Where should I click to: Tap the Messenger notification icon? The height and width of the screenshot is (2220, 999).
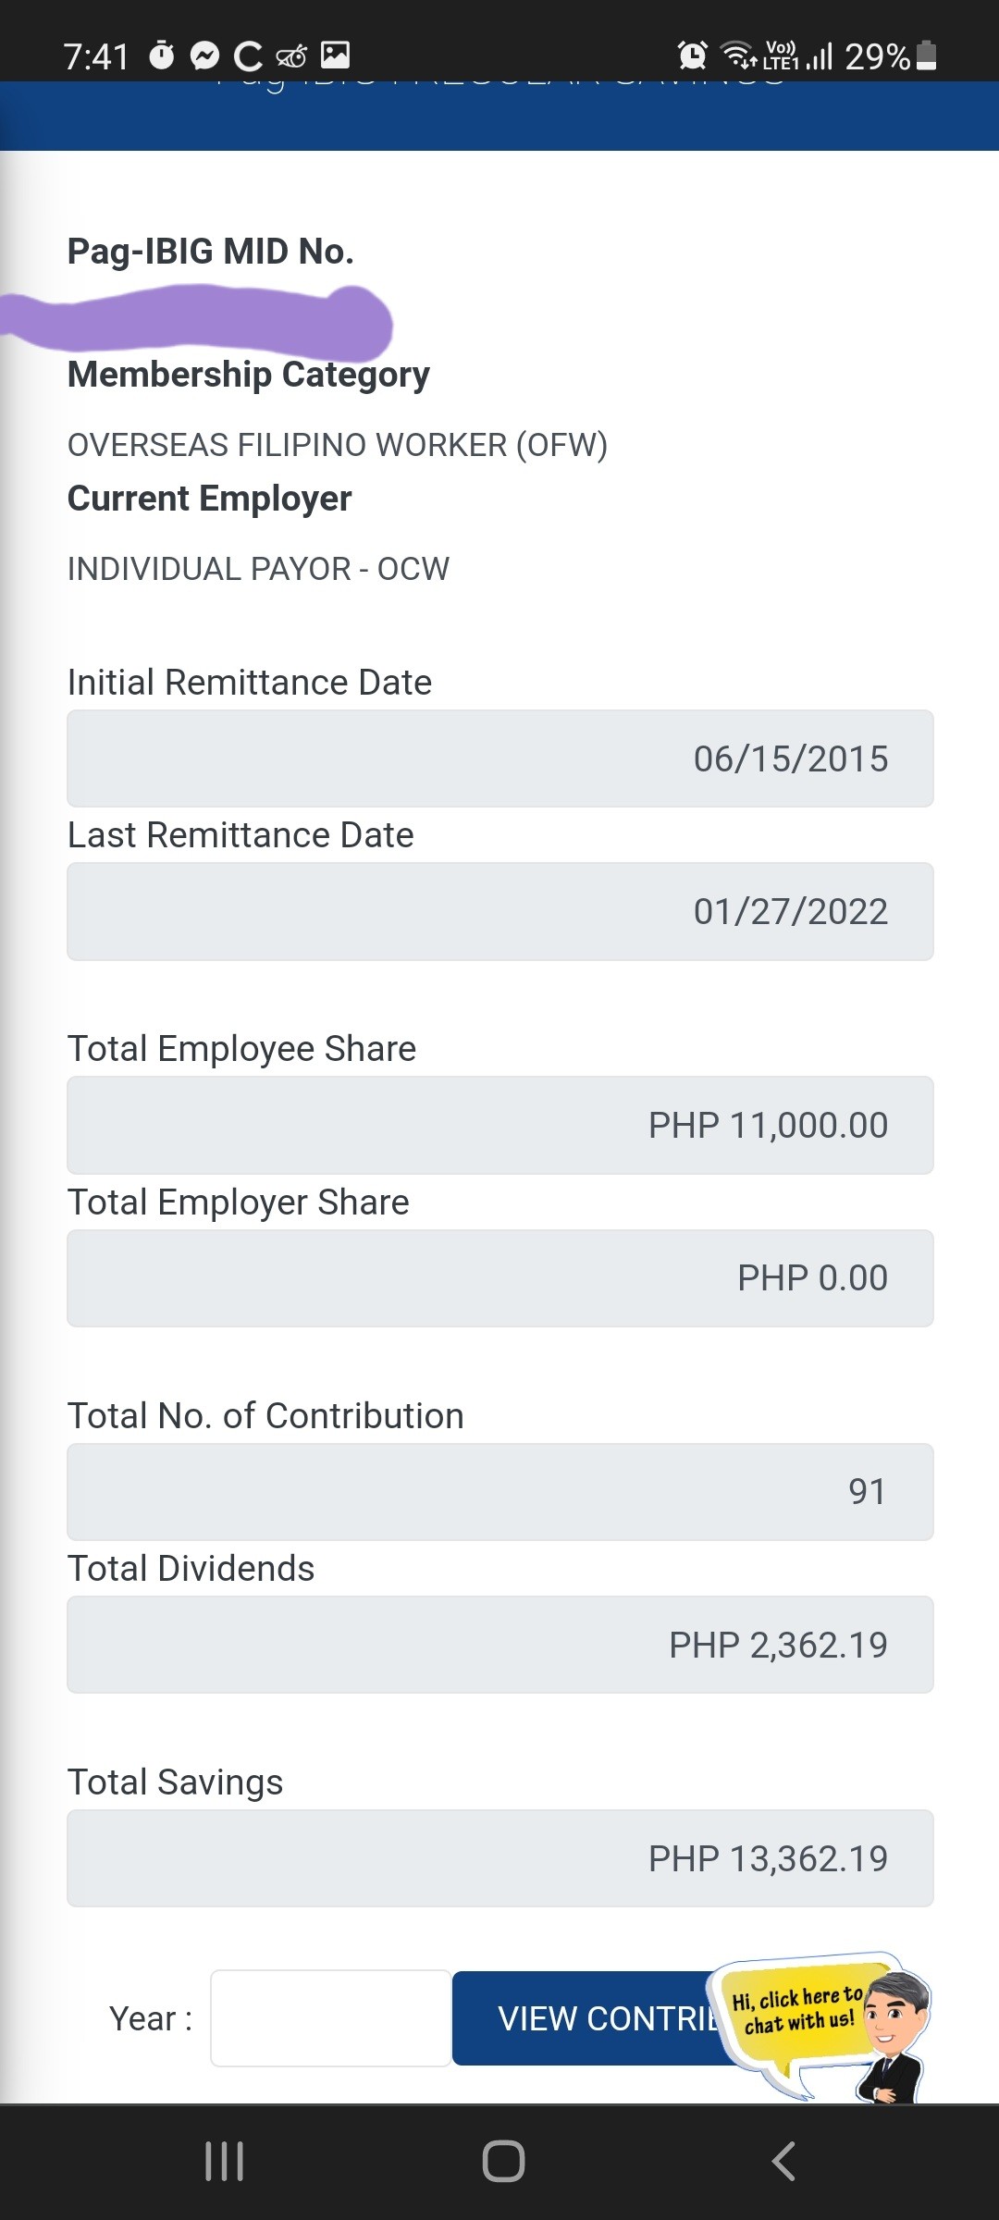click(x=204, y=56)
